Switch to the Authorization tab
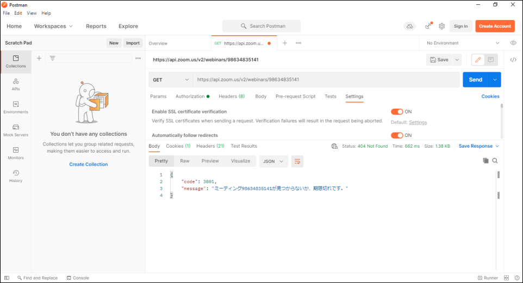The width and height of the screenshot is (523, 283). [192, 96]
